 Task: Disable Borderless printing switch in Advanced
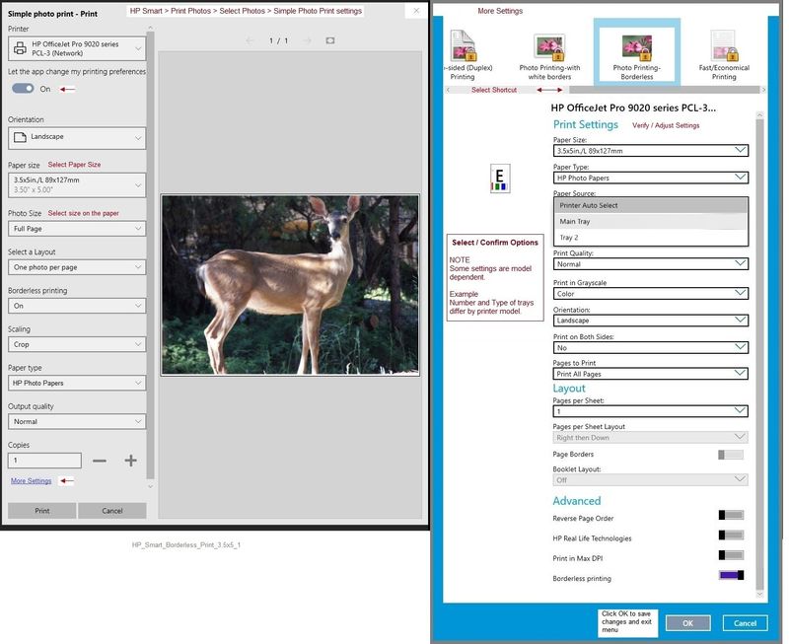tap(731, 575)
